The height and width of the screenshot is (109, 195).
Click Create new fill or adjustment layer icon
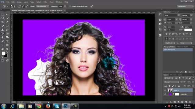(x=179, y=102)
